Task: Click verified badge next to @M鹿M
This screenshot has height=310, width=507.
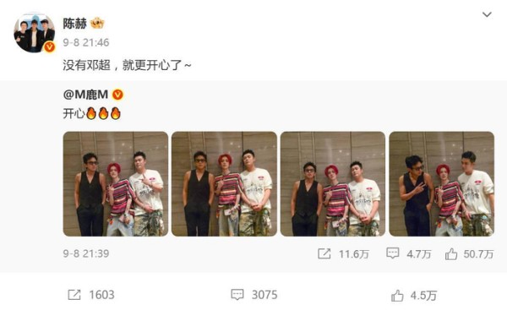Action: 117,95
